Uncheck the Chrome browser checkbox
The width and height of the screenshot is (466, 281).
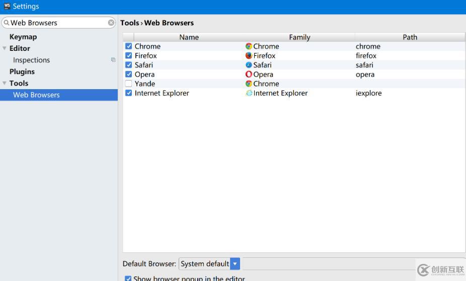128,46
